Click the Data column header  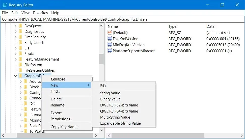click(210, 26)
